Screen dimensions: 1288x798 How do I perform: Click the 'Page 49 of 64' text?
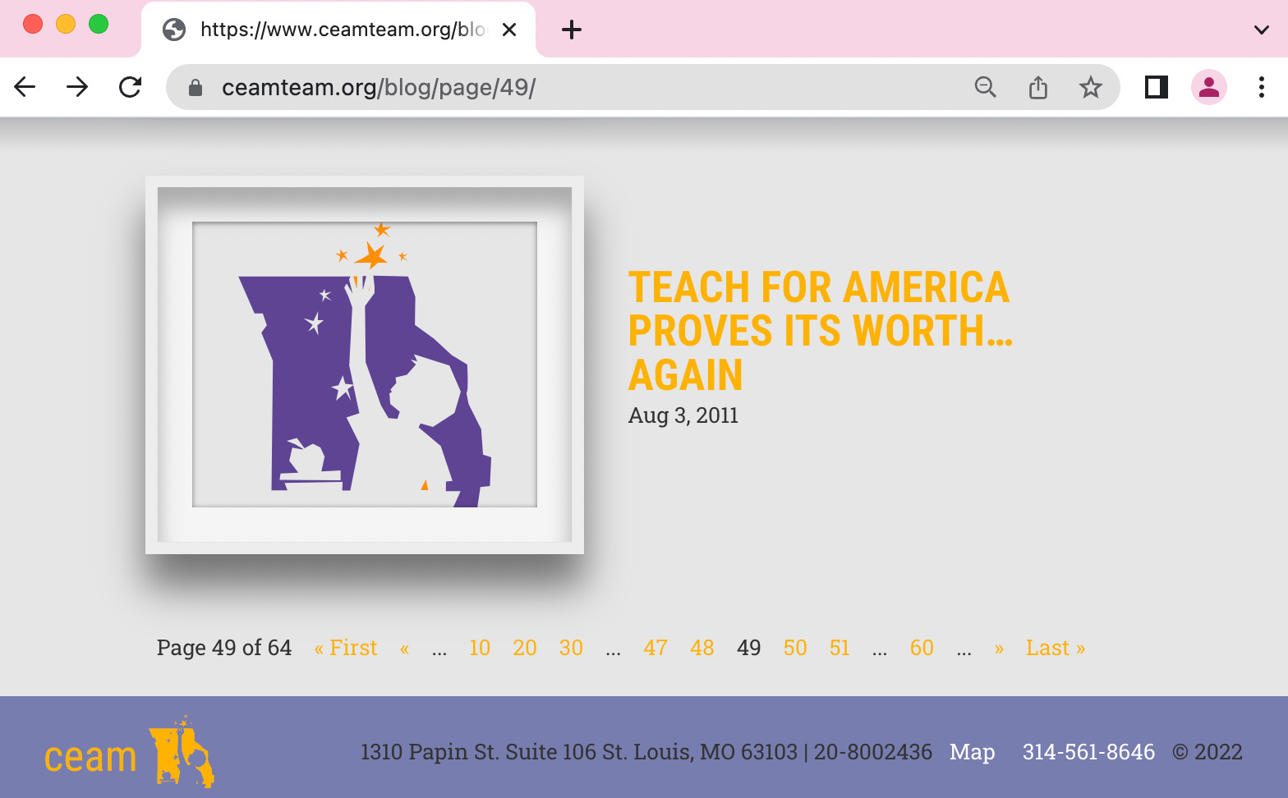[224, 648]
